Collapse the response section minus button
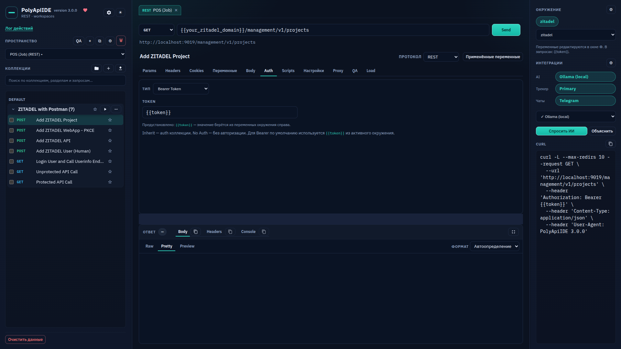Image resolution: width=621 pixels, height=349 pixels. pyautogui.click(x=162, y=232)
